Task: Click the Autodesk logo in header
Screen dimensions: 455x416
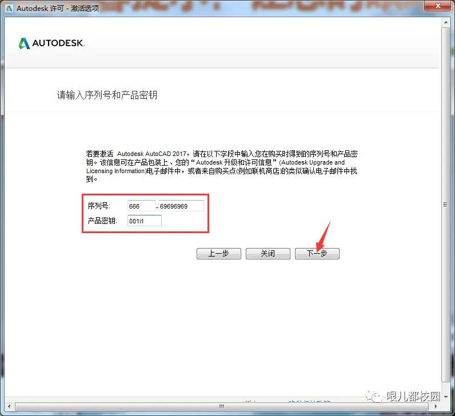Action: tap(51, 43)
